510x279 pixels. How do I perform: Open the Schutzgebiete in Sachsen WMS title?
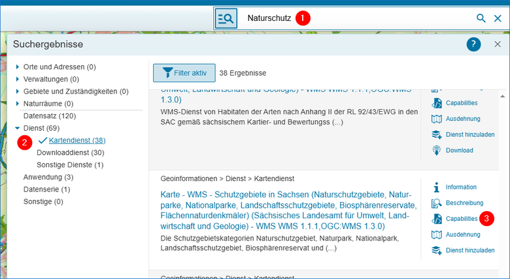point(288,210)
